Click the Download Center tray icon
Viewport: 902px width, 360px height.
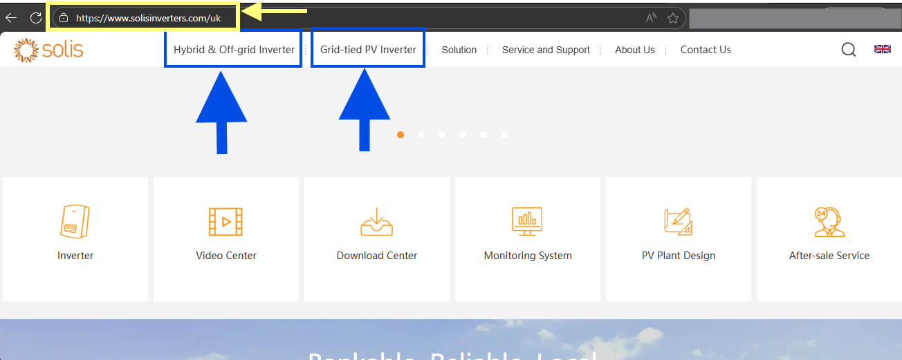pos(377,222)
